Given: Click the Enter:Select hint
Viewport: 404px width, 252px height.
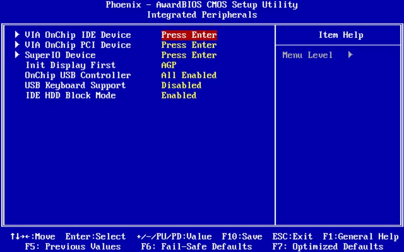Looking at the screenshot, I should click(96, 236).
